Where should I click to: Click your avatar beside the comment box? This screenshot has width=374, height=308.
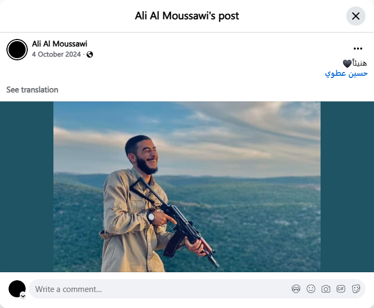pos(17,289)
